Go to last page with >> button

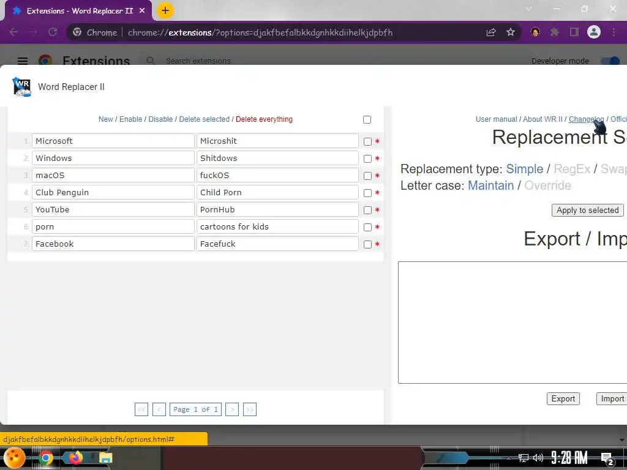point(250,409)
